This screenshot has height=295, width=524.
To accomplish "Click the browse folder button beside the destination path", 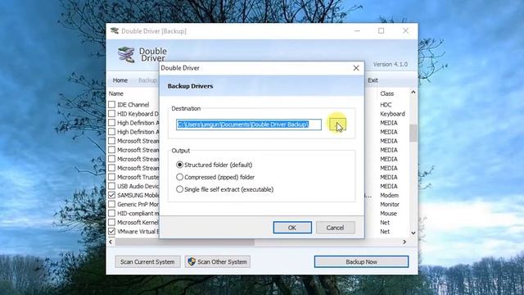I will (x=337, y=125).
